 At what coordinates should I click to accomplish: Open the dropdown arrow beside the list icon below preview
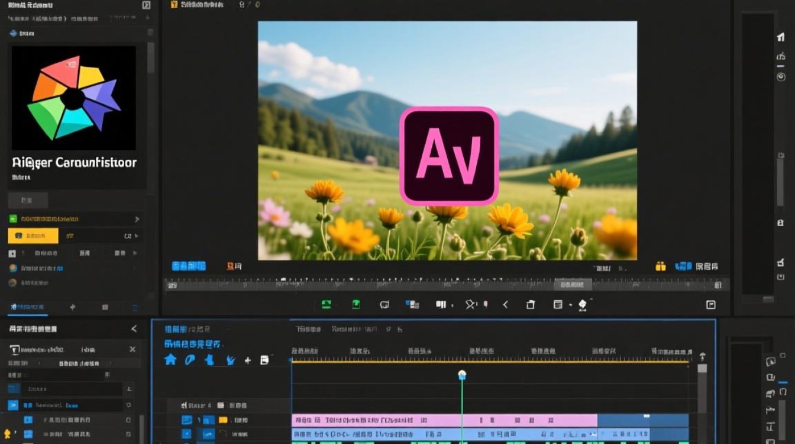click(x=570, y=305)
